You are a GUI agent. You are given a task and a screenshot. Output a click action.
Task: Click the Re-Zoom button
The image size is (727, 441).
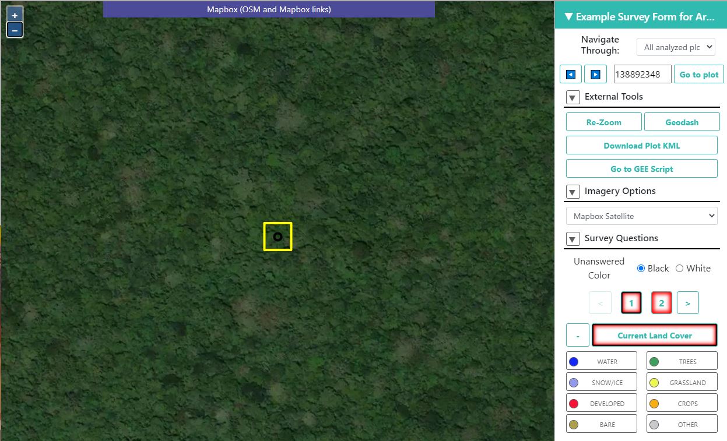pos(603,122)
